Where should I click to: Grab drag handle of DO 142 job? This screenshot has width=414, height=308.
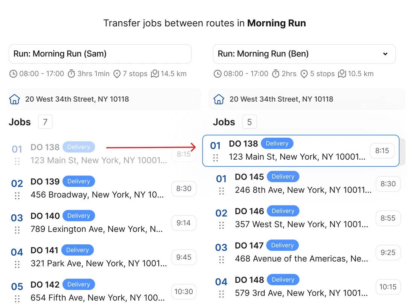click(x=17, y=299)
